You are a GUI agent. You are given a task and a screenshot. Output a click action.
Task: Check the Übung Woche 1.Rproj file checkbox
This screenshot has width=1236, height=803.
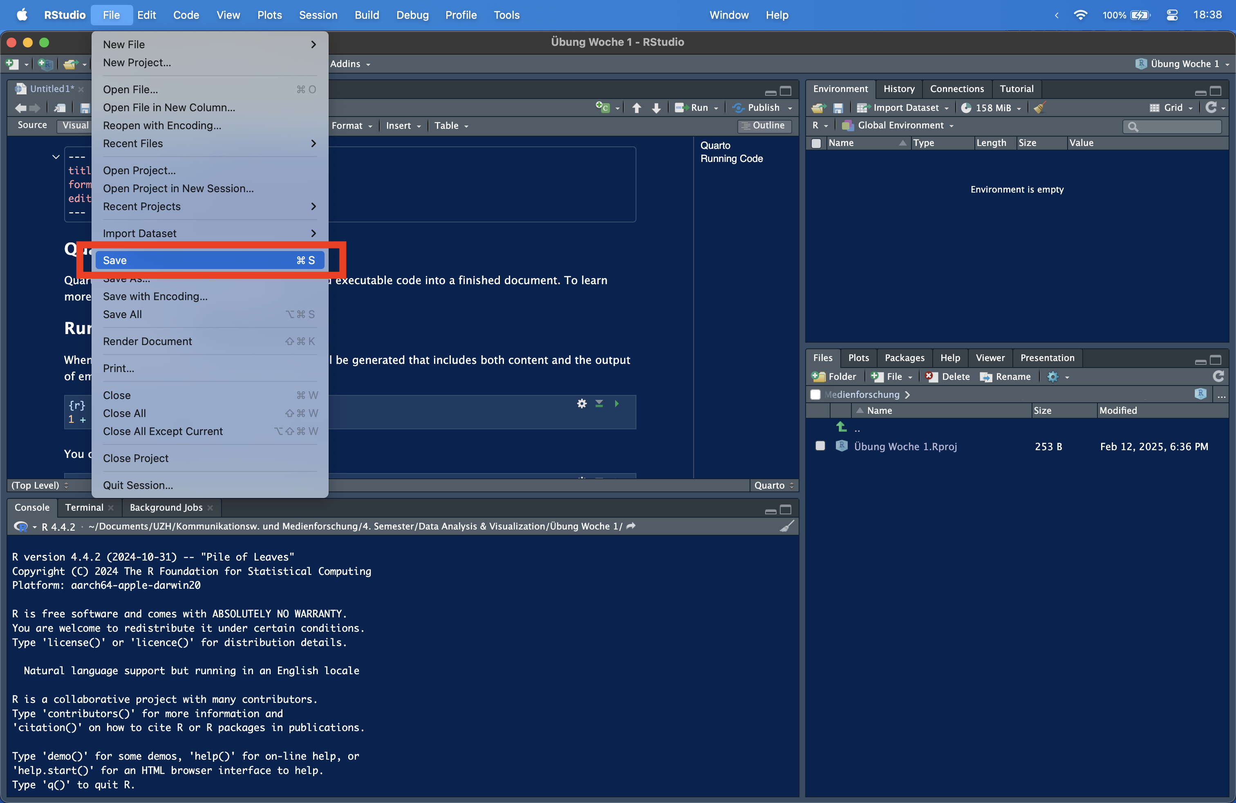coord(820,446)
